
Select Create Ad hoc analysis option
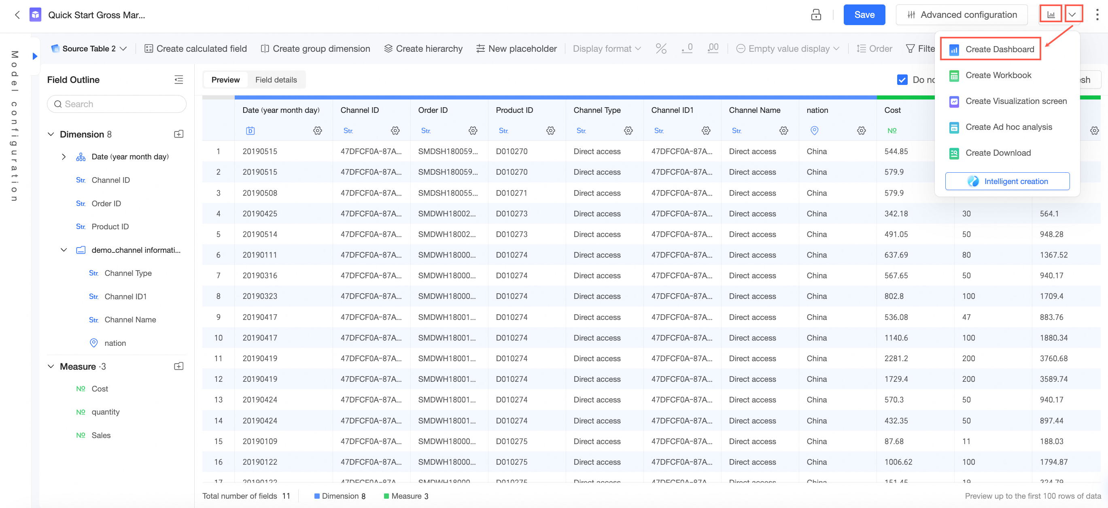tap(1008, 127)
